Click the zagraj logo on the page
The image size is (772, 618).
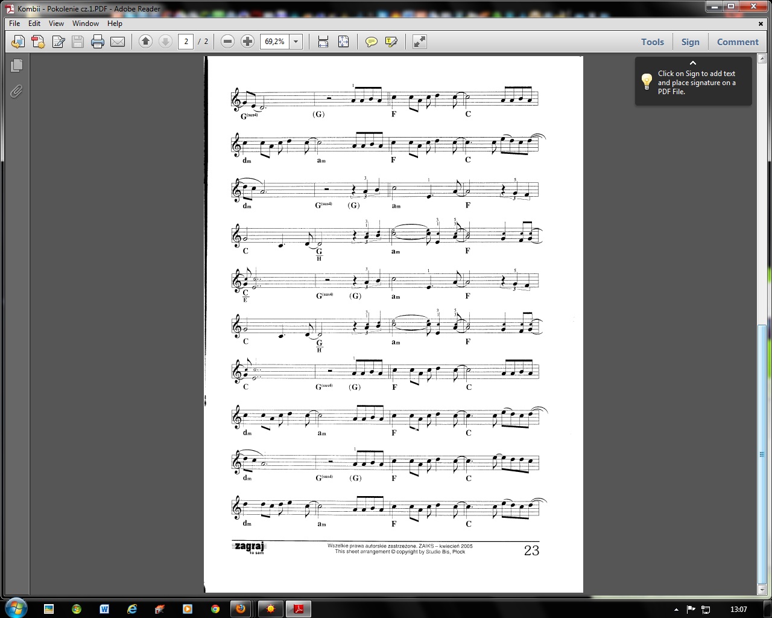pos(249,547)
